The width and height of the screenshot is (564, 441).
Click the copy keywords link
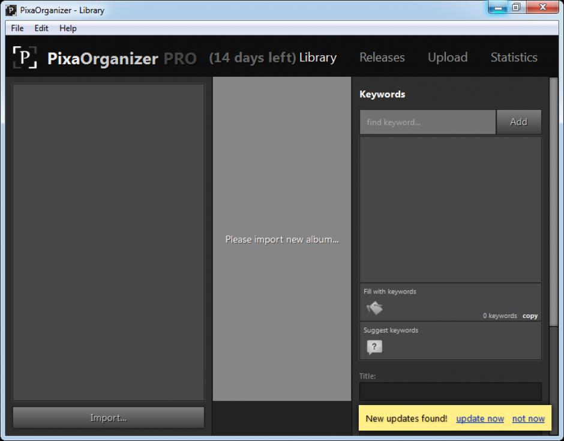[x=530, y=316]
